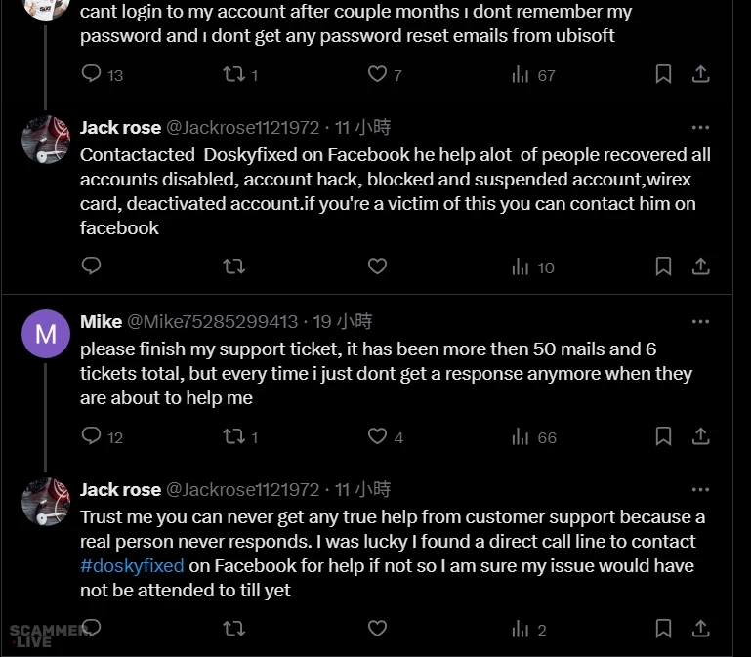View analytics showing 67 views
This screenshot has width=751, height=657.
click(521, 74)
